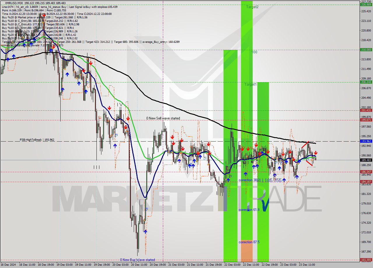Click the 172.010 price axis label
The image size is (373, 268).
[366, 232]
